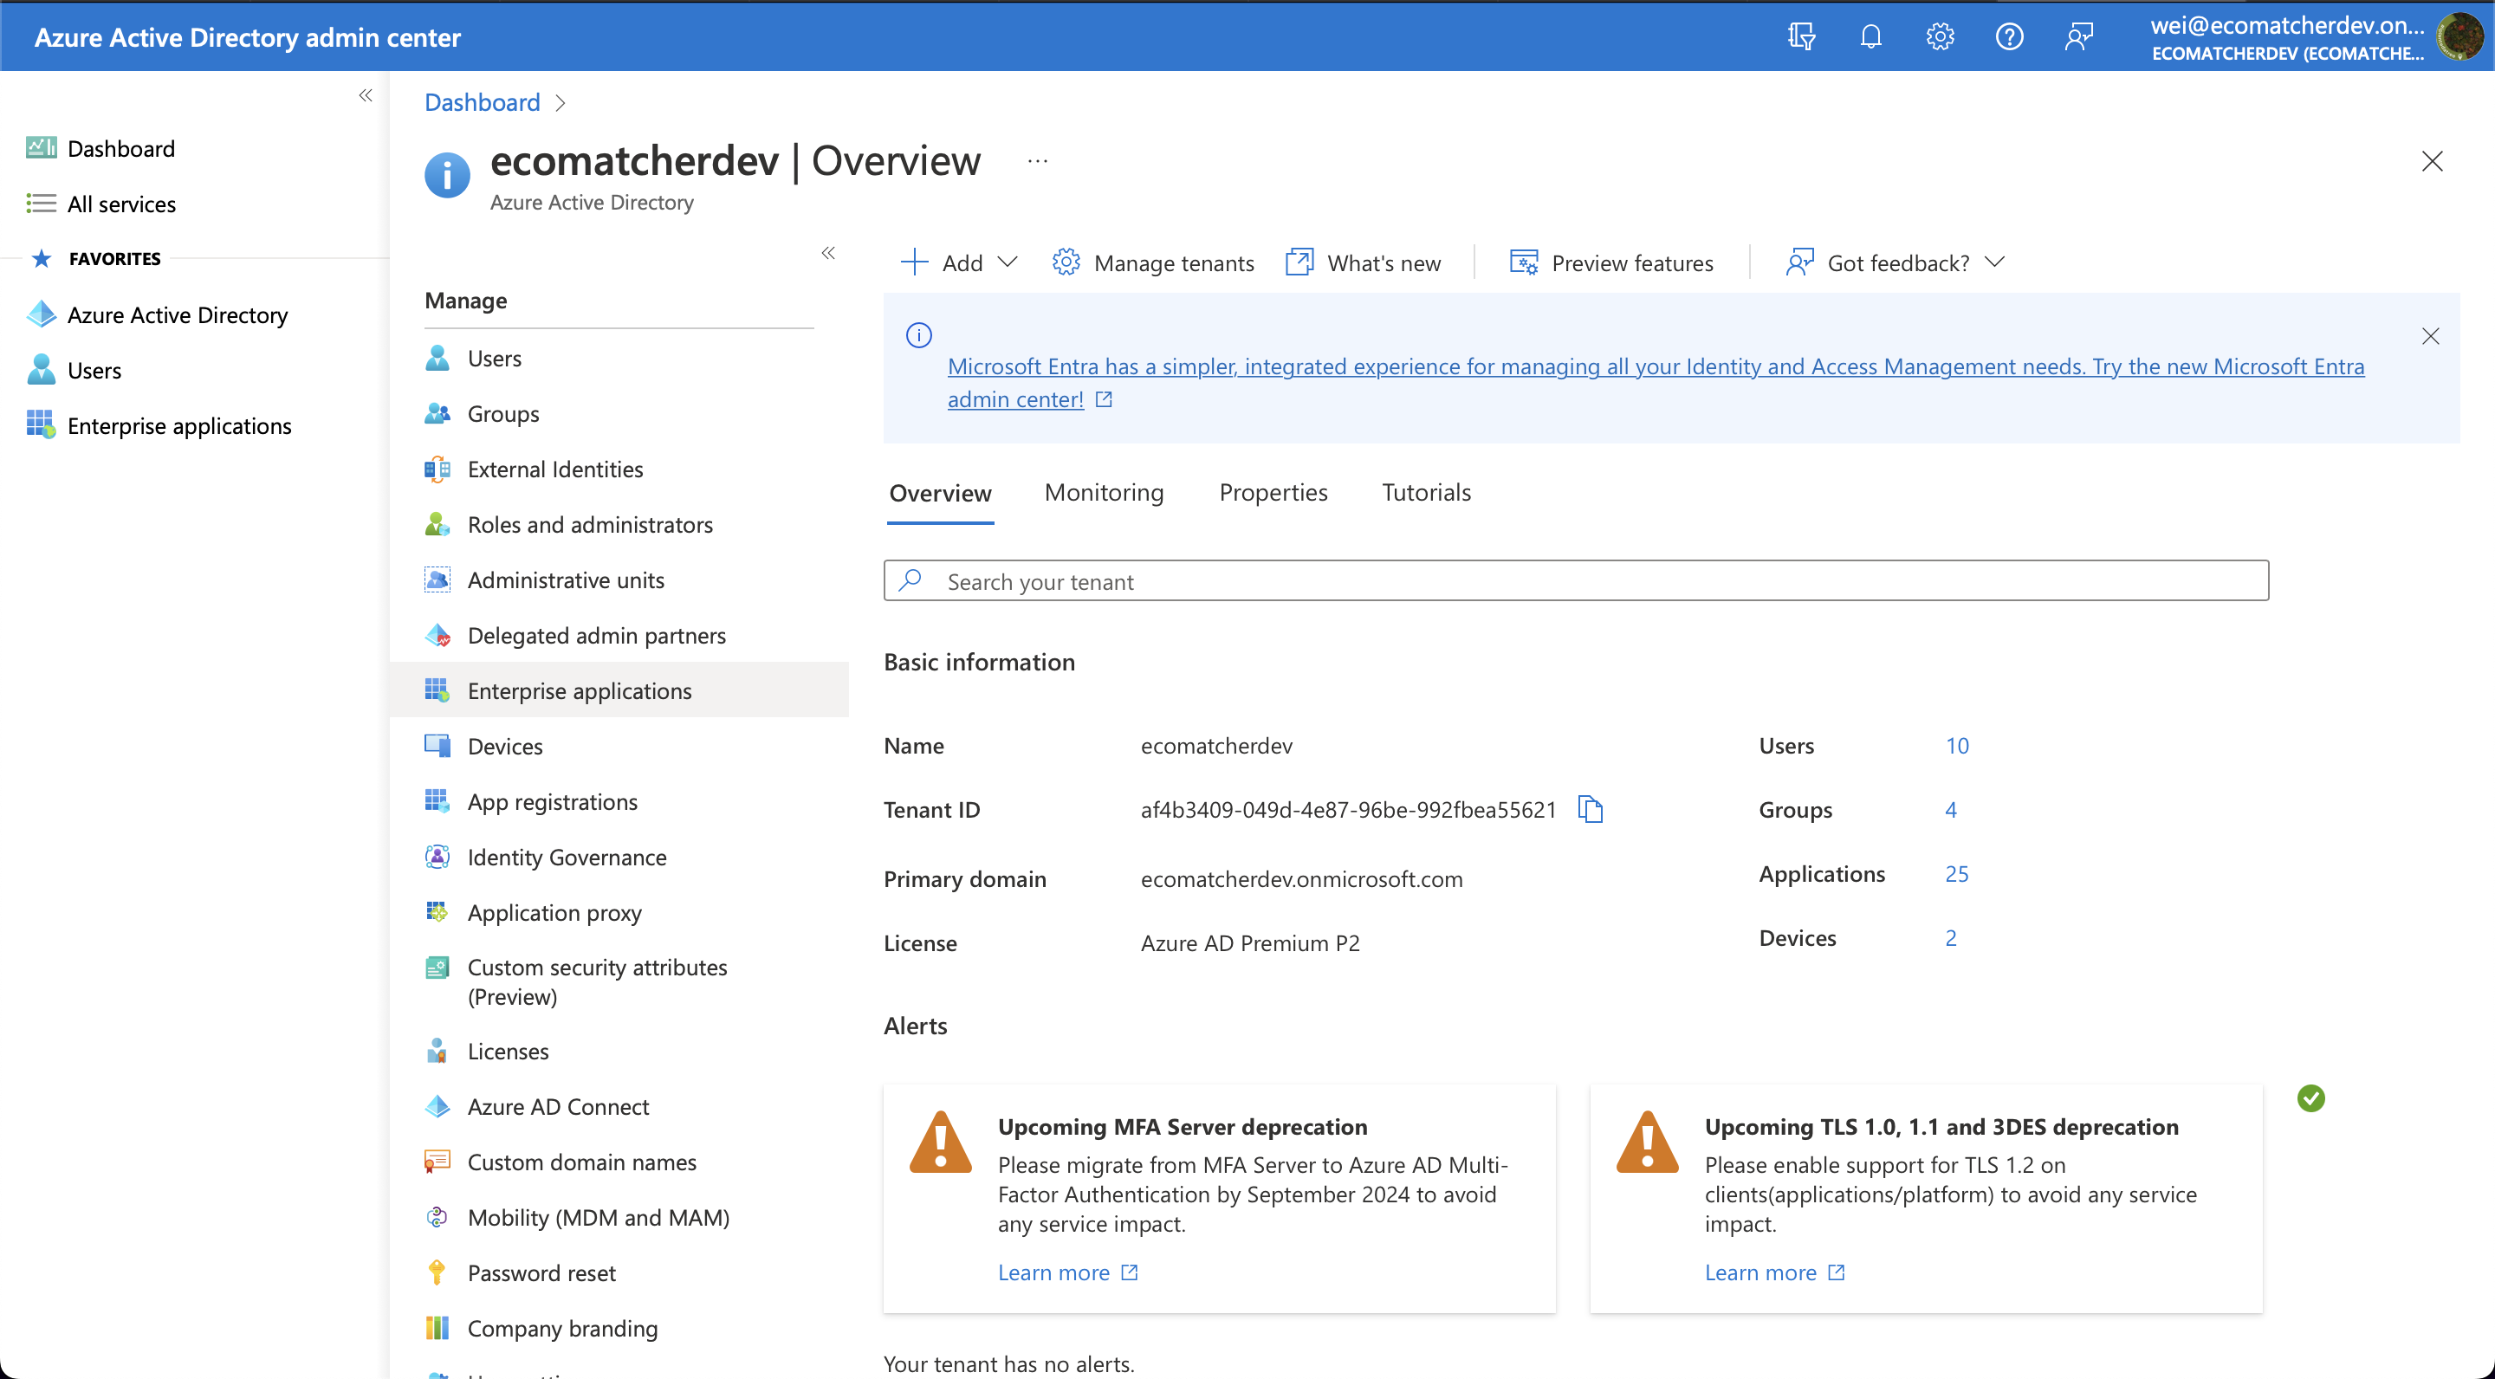Open Mobility (MDM and MAM)
Screen dimensions: 2495x1379
(x=620, y=1217)
